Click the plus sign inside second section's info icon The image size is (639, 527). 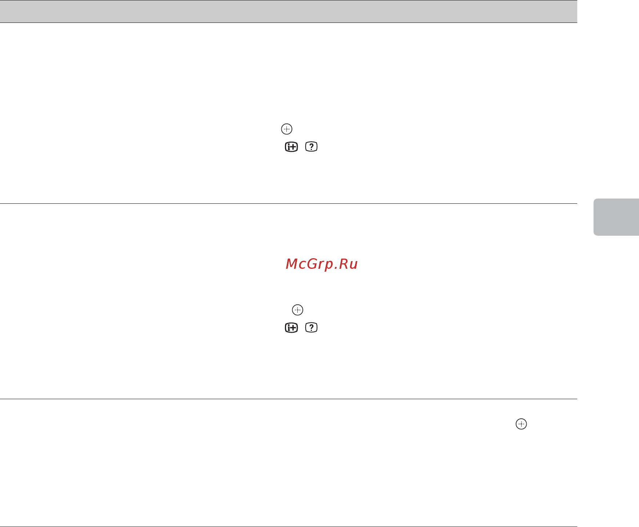293,328
